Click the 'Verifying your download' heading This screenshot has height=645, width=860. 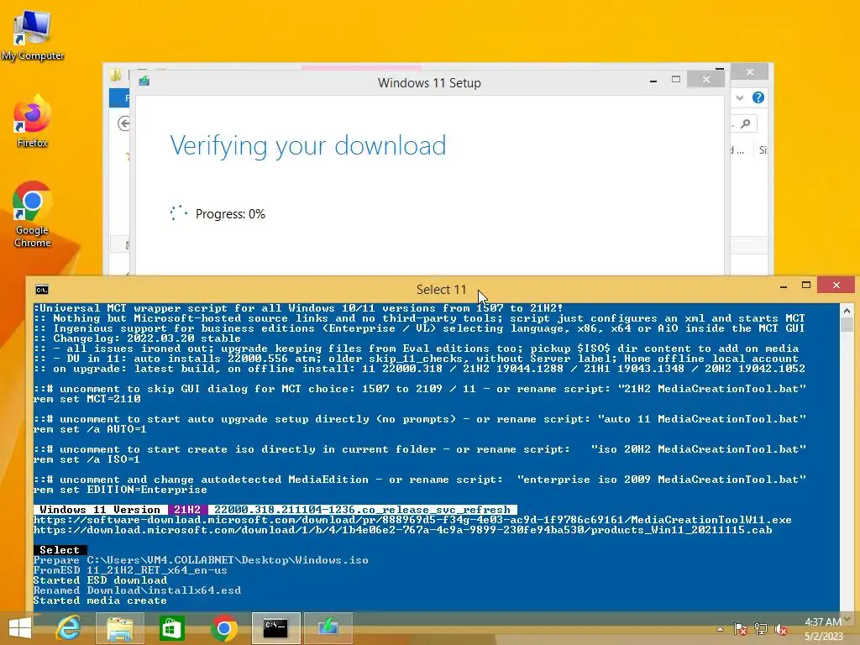(307, 146)
